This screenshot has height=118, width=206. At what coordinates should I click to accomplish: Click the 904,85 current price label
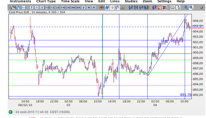[198, 27]
